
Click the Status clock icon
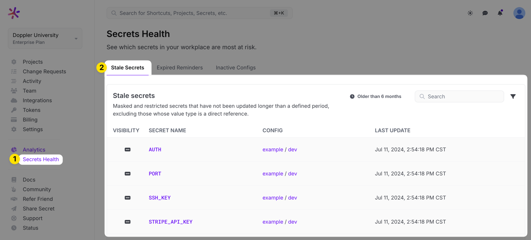[x=14, y=228]
